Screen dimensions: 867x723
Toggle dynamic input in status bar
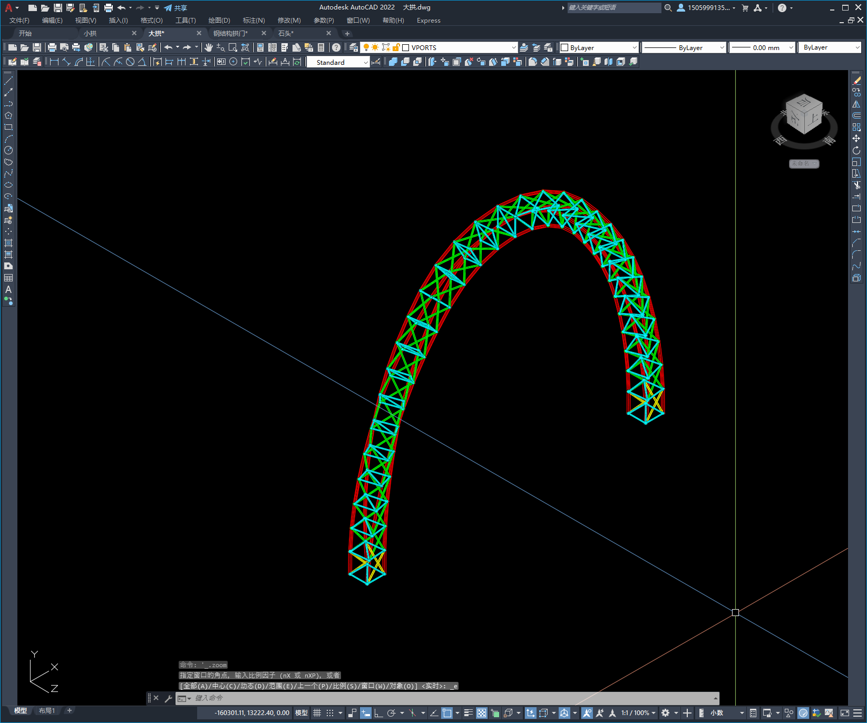(365, 713)
